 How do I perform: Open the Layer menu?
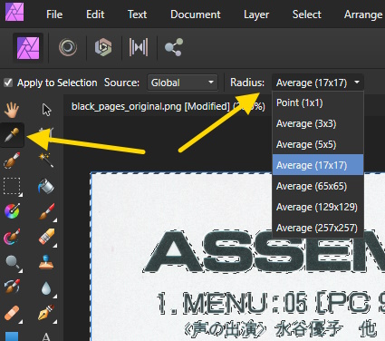click(256, 15)
